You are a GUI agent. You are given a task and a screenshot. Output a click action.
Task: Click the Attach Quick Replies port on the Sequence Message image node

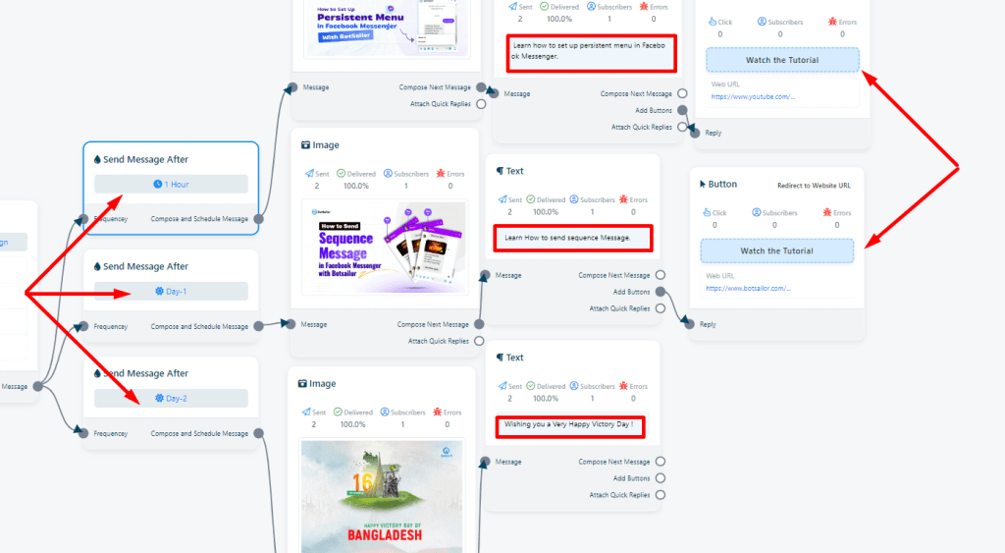[x=479, y=341]
